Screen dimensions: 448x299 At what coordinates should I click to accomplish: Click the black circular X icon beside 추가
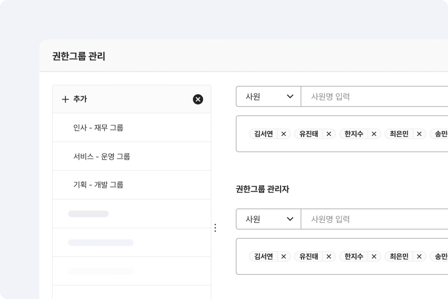[198, 99]
